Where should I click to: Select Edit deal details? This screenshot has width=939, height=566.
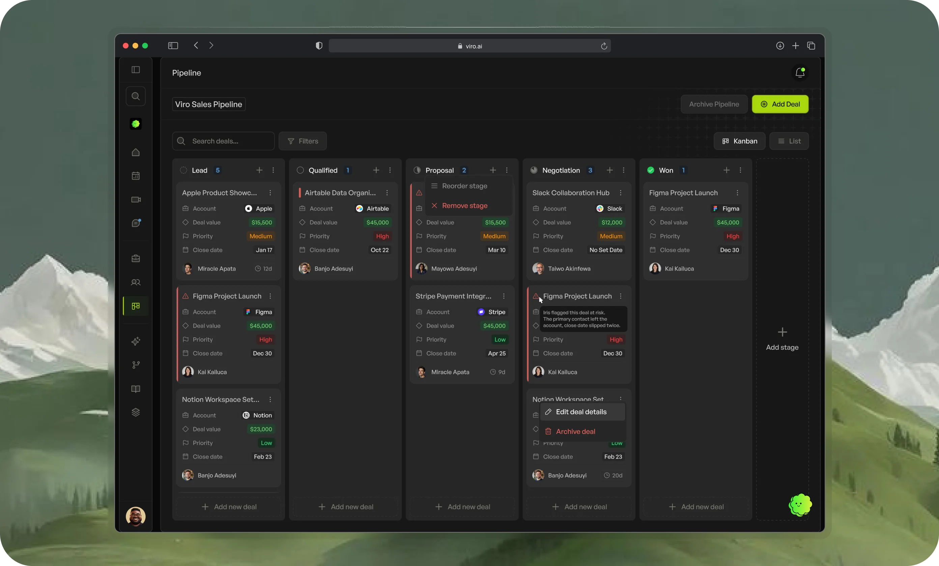tap(582, 412)
